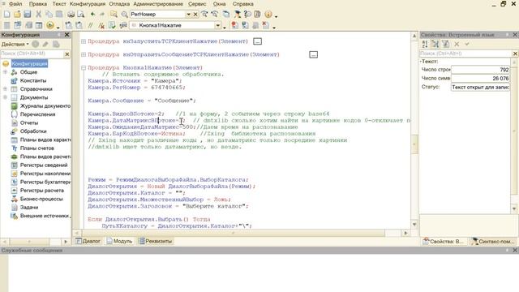
Task: Click the ellipsis box after кнЗапуститьTCPКлиентНажатие
Action: (x=257, y=41)
